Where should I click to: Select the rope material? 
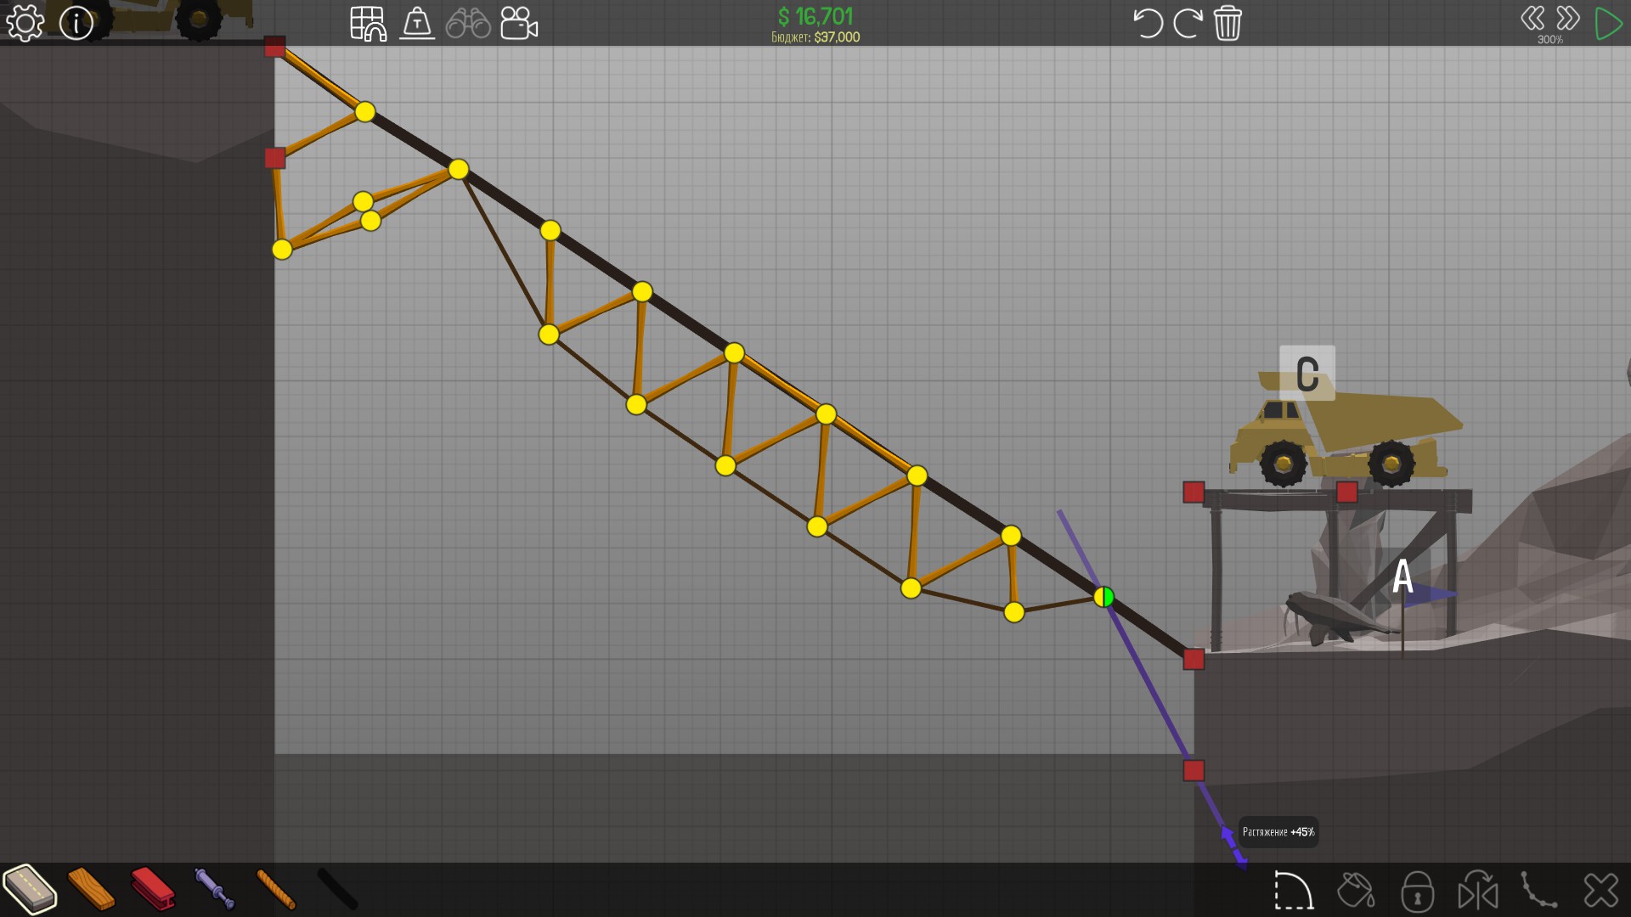click(276, 889)
